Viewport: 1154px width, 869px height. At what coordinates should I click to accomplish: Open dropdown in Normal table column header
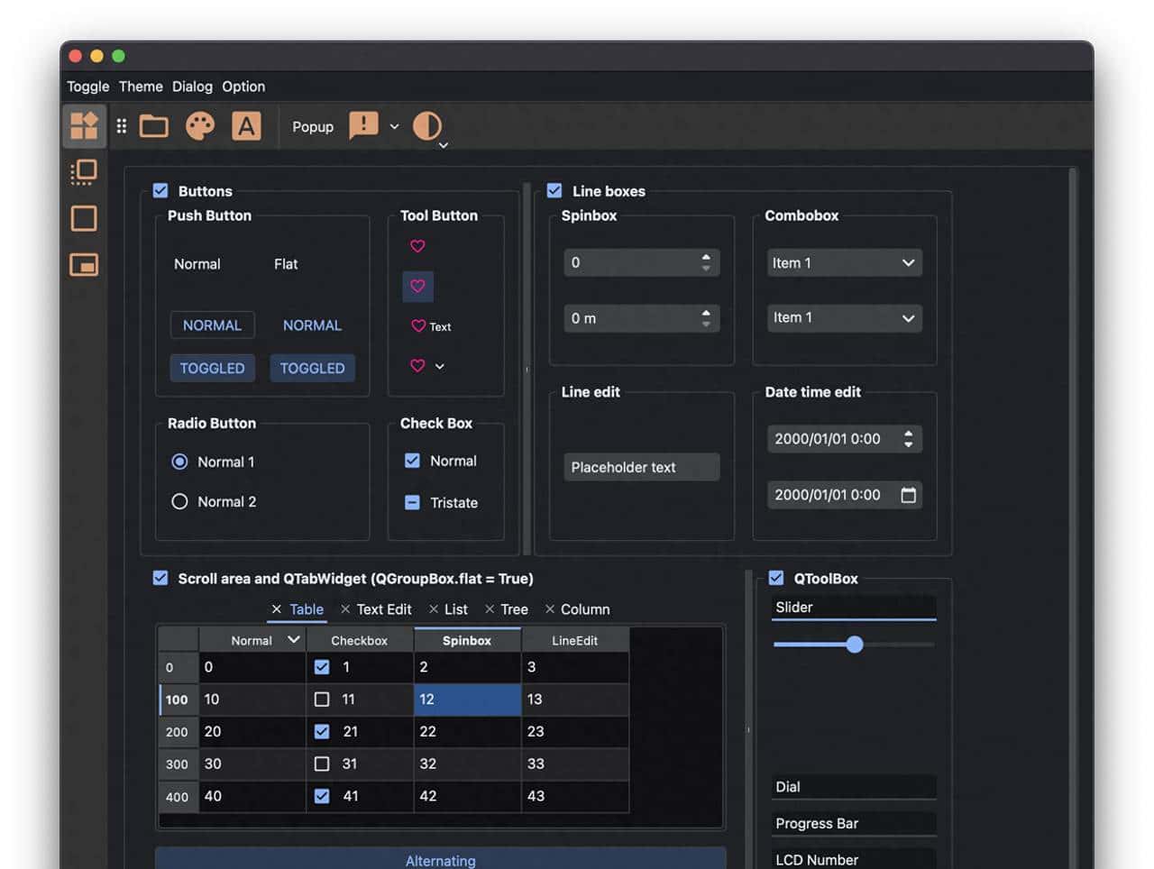(x=293, y=640)
